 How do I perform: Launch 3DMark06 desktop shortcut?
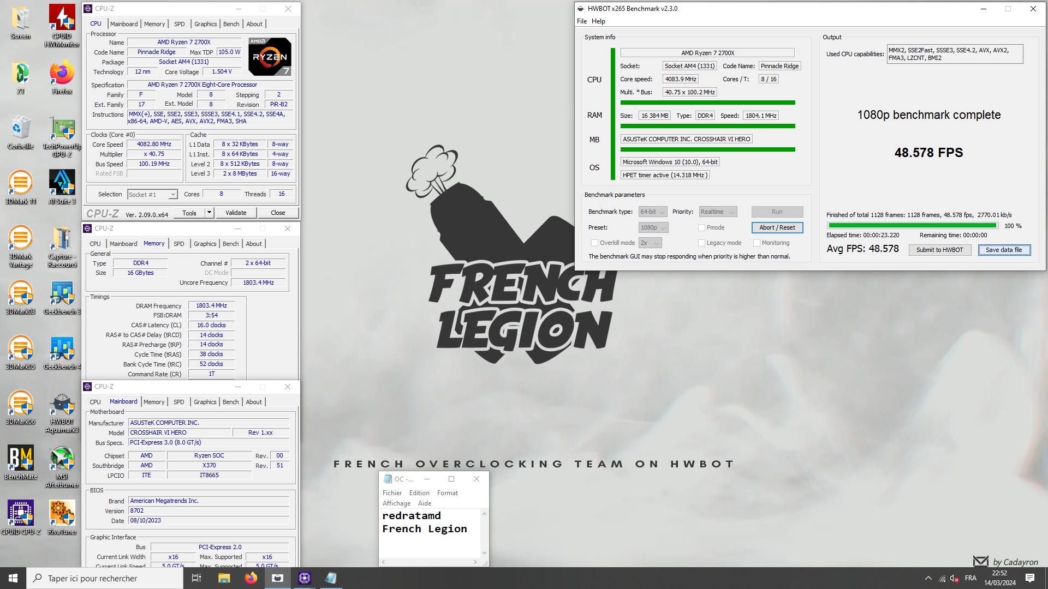(21, 408)
